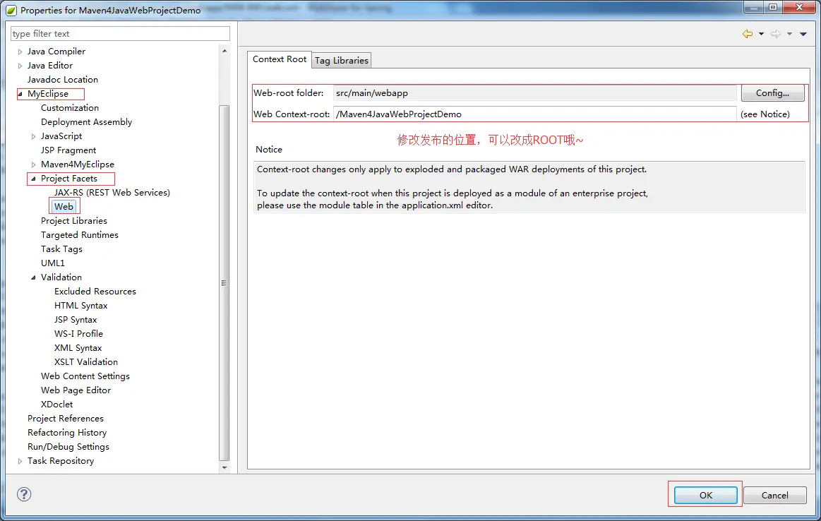Collapse the Validation tree node

(x=33, y=277)
